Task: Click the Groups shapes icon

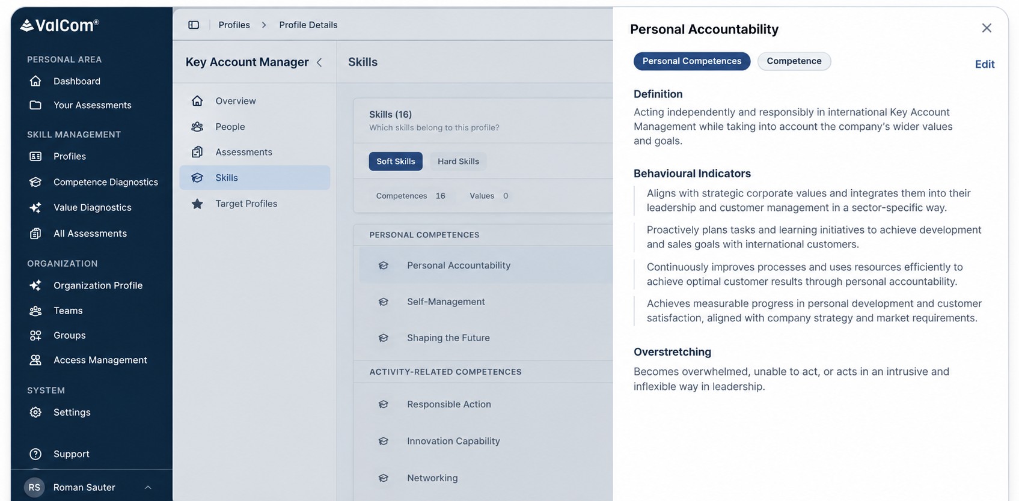Action: [35, 335]
